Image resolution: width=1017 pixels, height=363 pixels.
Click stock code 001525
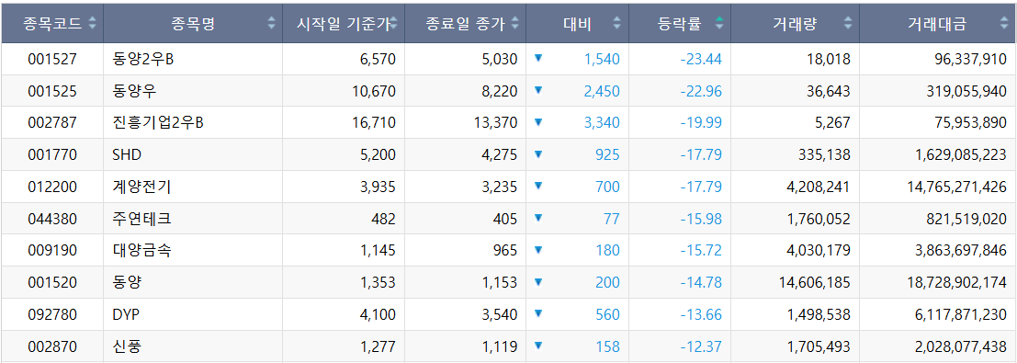coord(52,92)
